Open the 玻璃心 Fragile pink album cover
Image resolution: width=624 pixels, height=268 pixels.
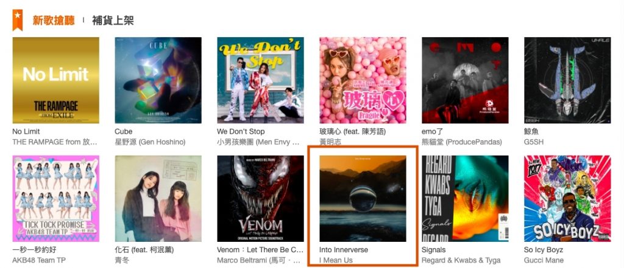click(x=363, y=80)
